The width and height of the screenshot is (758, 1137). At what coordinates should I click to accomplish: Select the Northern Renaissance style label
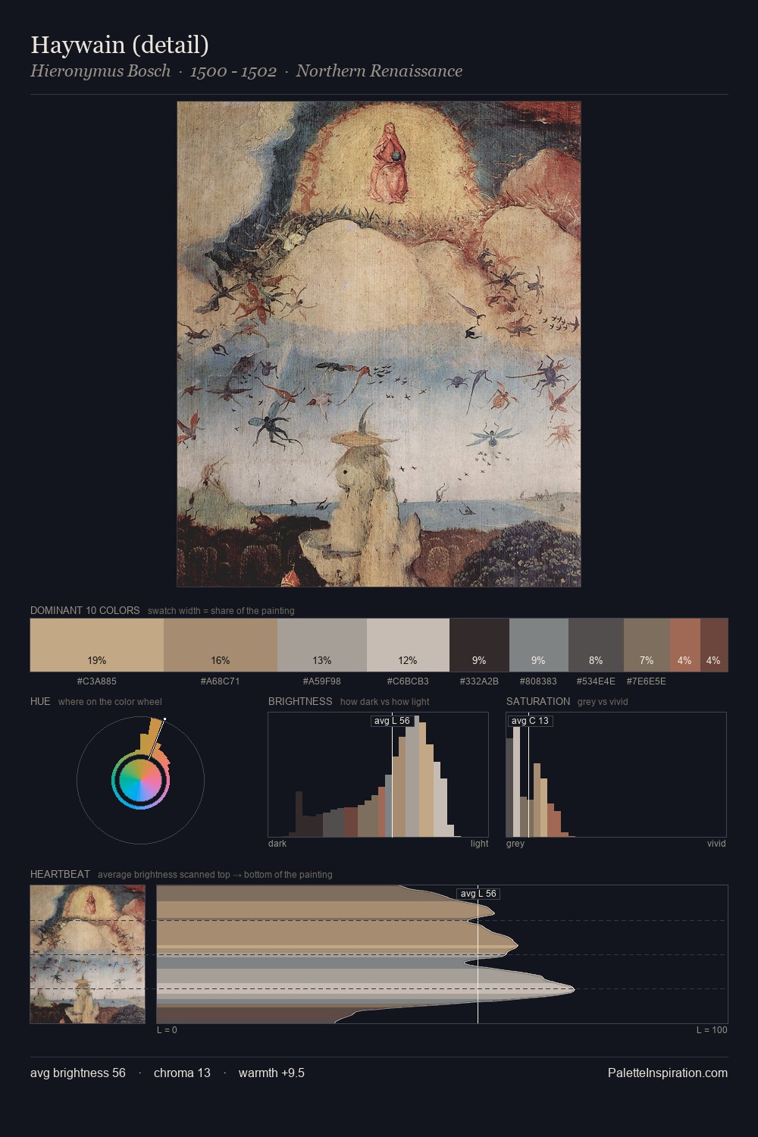click(379, 71)
